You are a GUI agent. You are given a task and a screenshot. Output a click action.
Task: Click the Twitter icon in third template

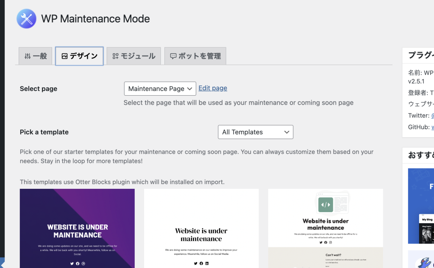(x=321, y=242)
